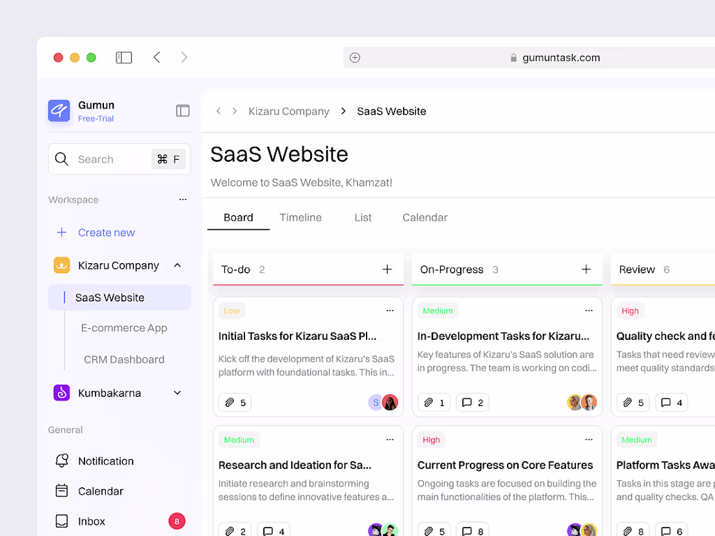Collapse the Kizaru Company project list
The height and width of the screenshot is (536, 715).
(x=177, y=265)
